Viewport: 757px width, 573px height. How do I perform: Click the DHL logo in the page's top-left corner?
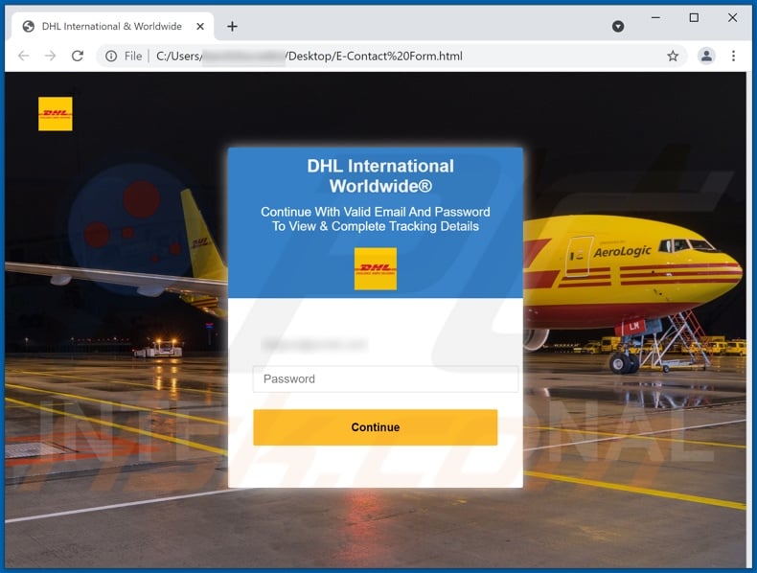coord(56,114)
